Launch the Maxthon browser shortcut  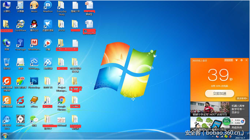click(48, 7)
